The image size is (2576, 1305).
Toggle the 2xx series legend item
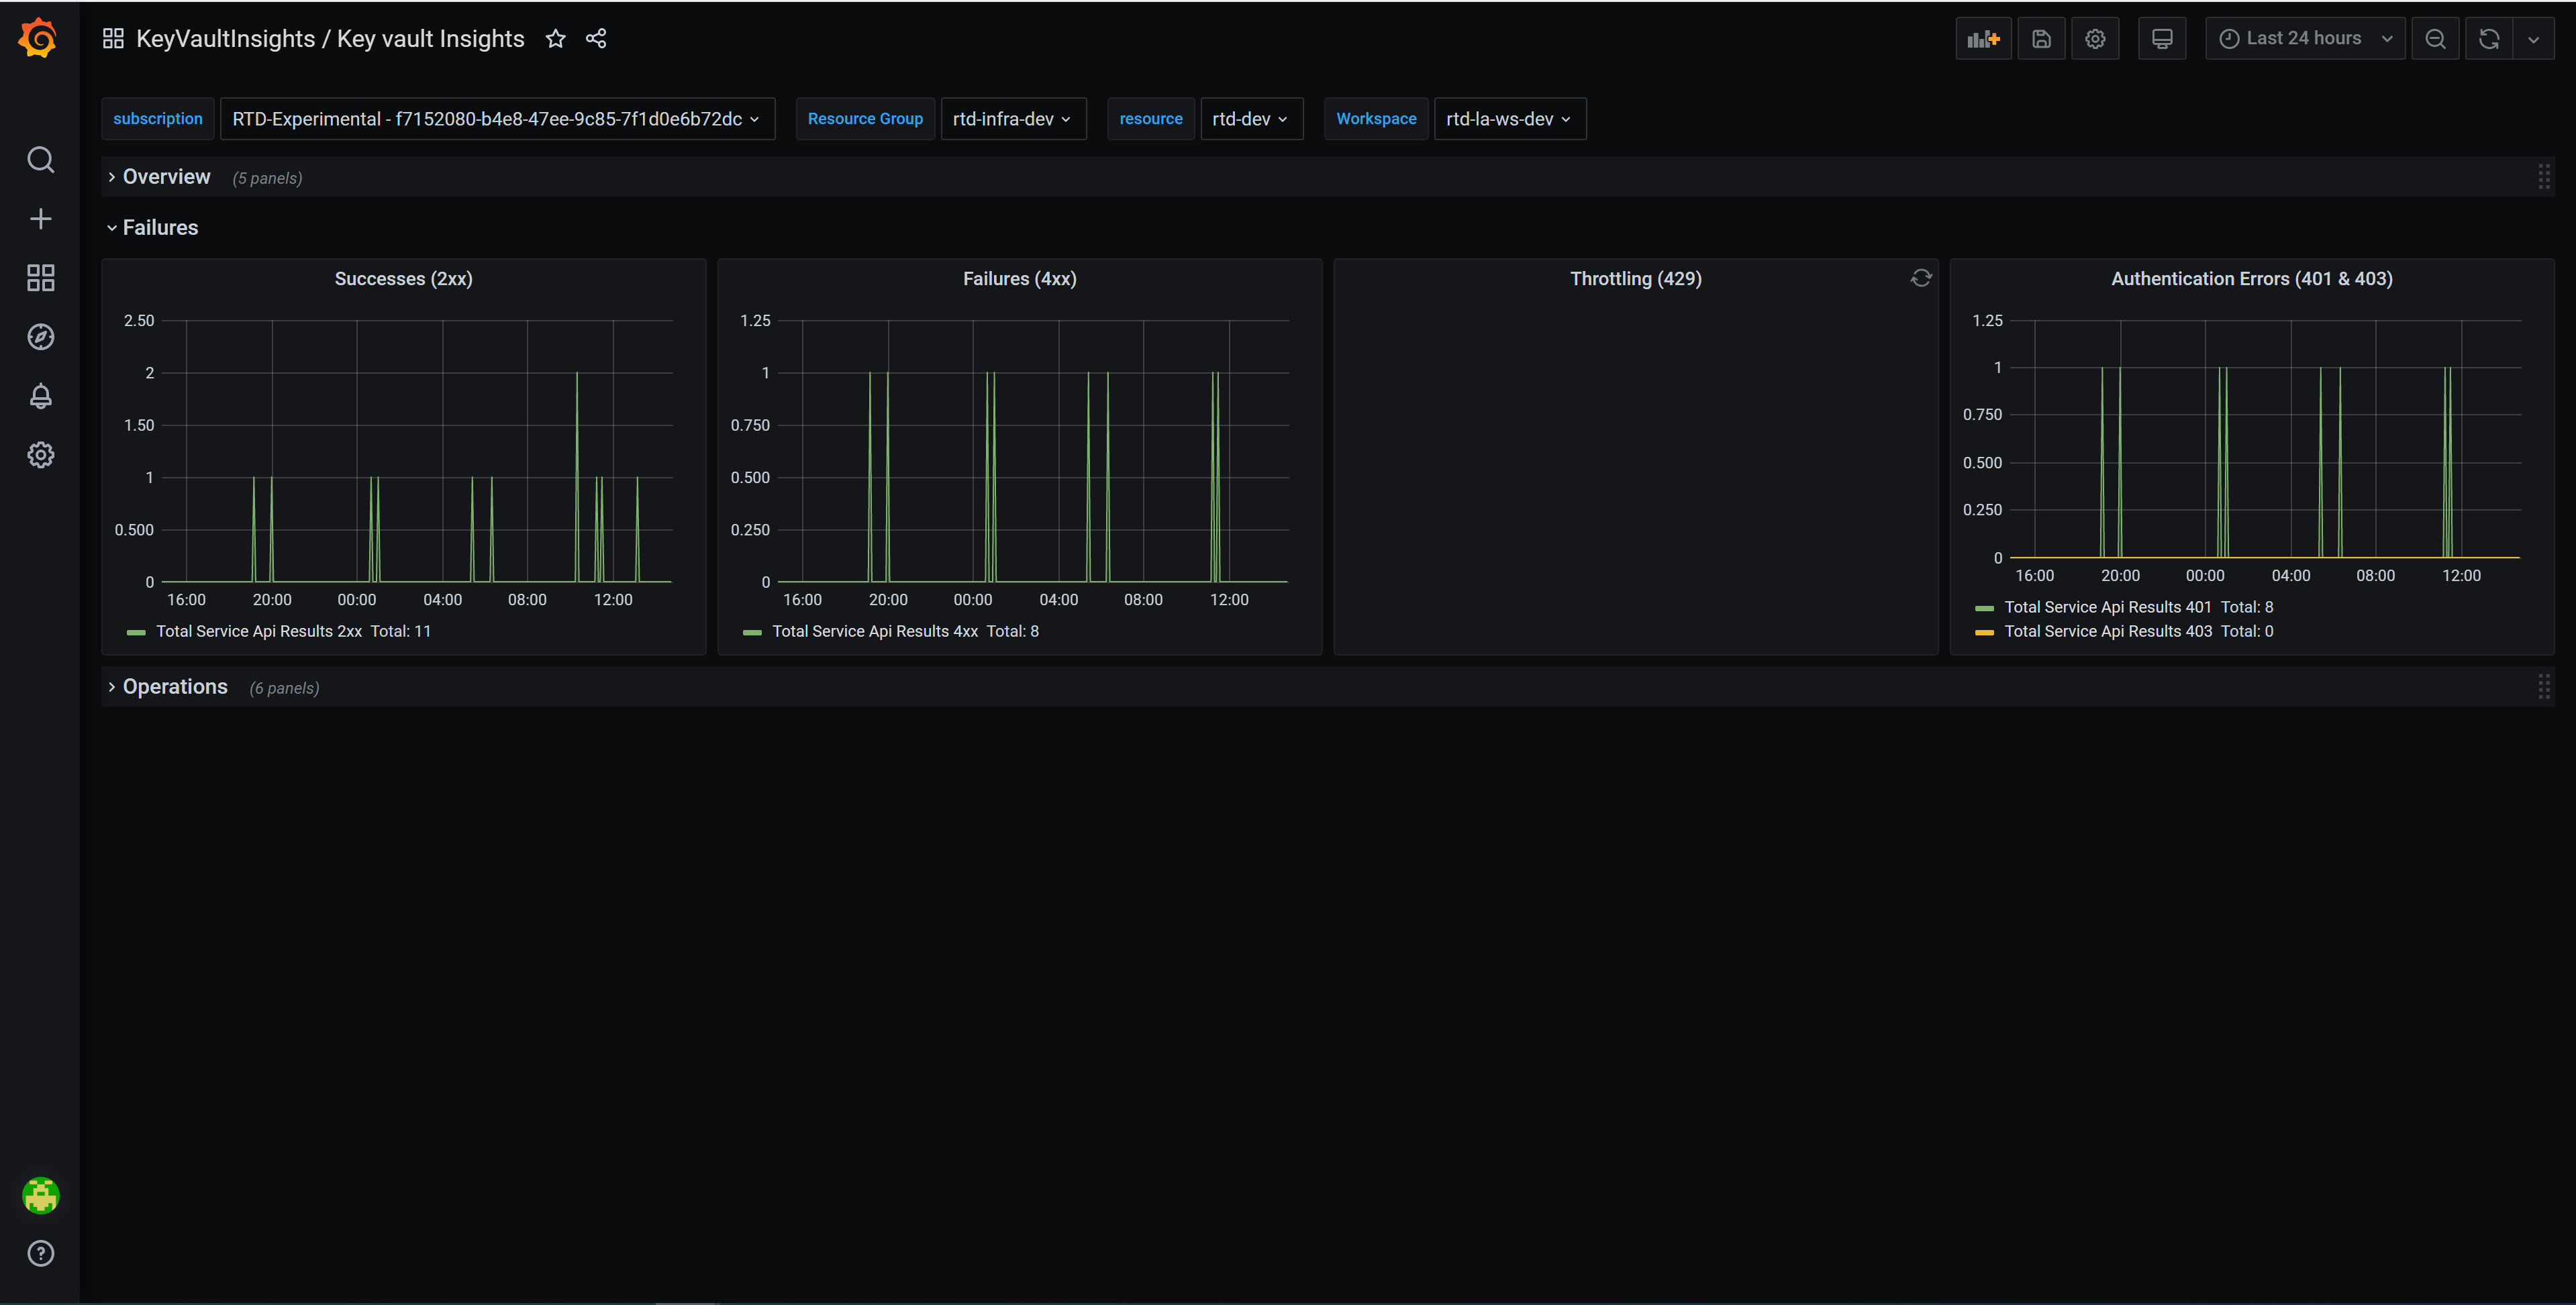tap(259, 631)
